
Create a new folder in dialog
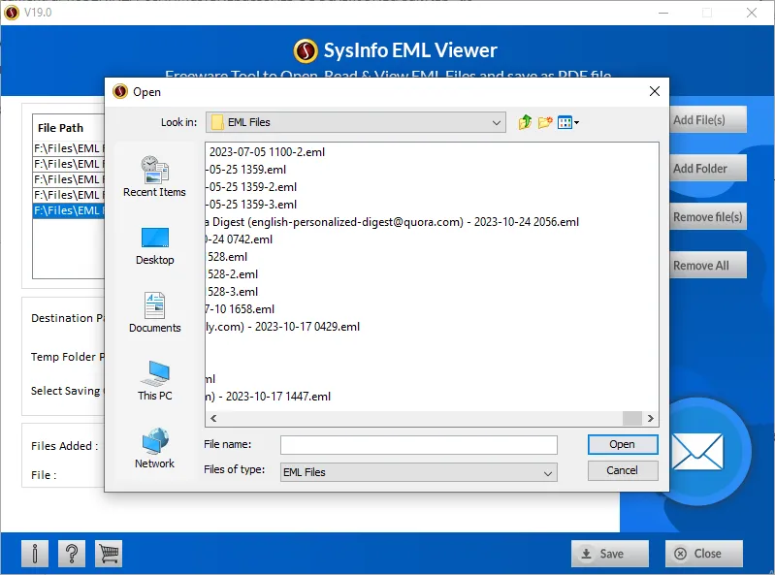[x=545, y=122]
